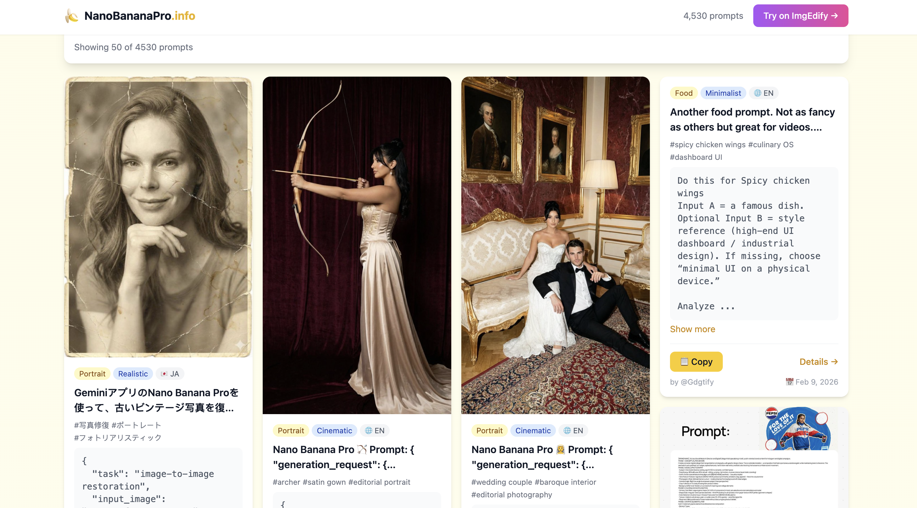Click the globe EN language badge on food card

click(x=764, y=93)
